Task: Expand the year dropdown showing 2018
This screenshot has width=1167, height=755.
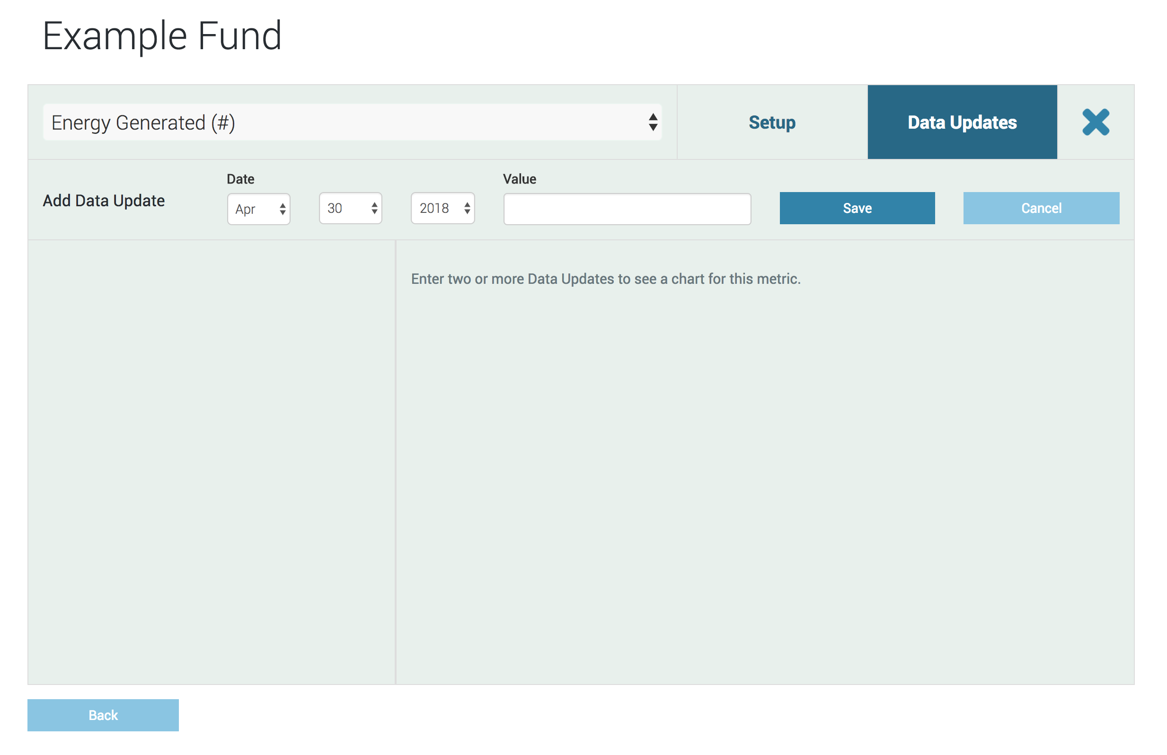Action: click(x=436, y=208)
